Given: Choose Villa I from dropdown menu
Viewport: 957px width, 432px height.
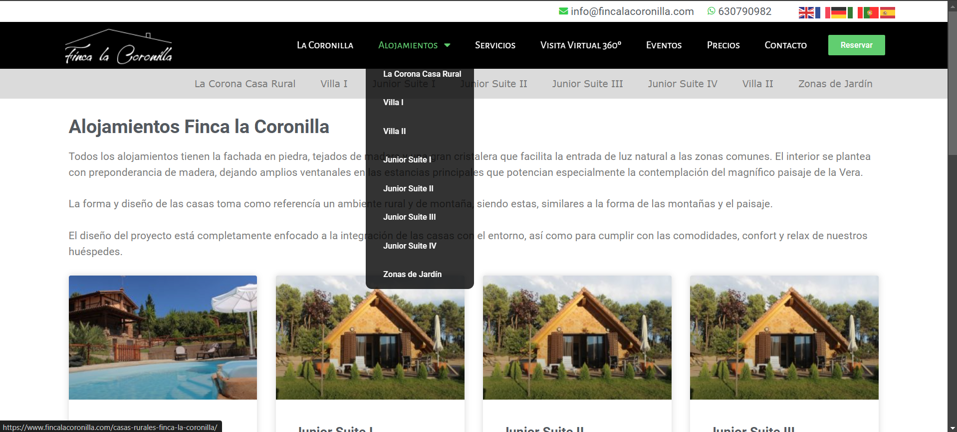Looking at the screenshot, I should click(393, 102).
